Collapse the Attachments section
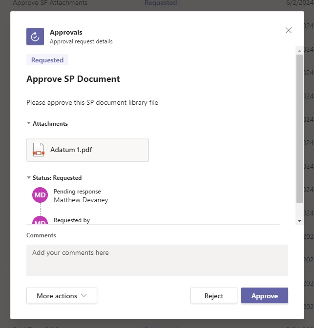 click(29, 123)
